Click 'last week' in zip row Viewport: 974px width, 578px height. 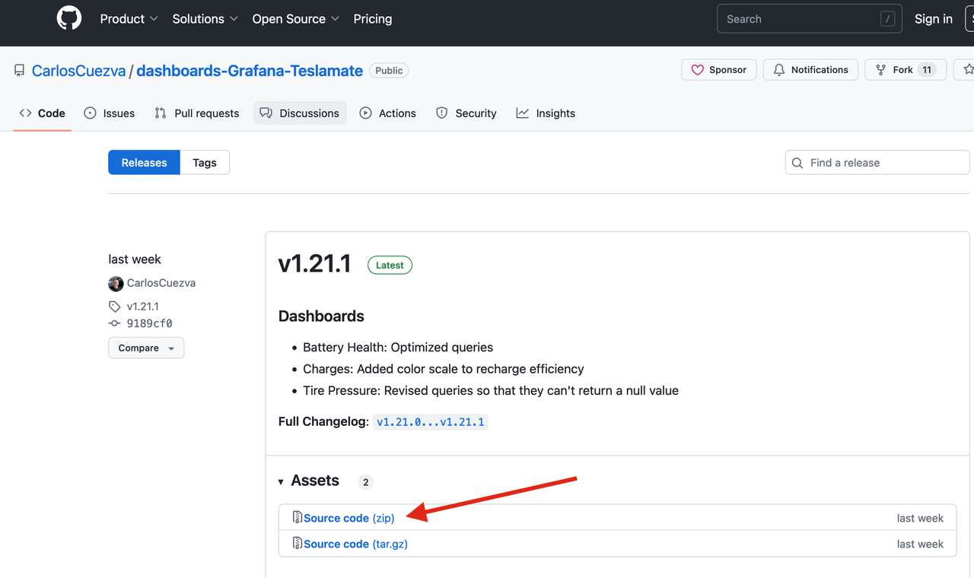click(920, 518)
